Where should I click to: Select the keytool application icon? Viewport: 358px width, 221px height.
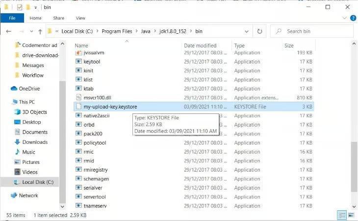point(78,62)
